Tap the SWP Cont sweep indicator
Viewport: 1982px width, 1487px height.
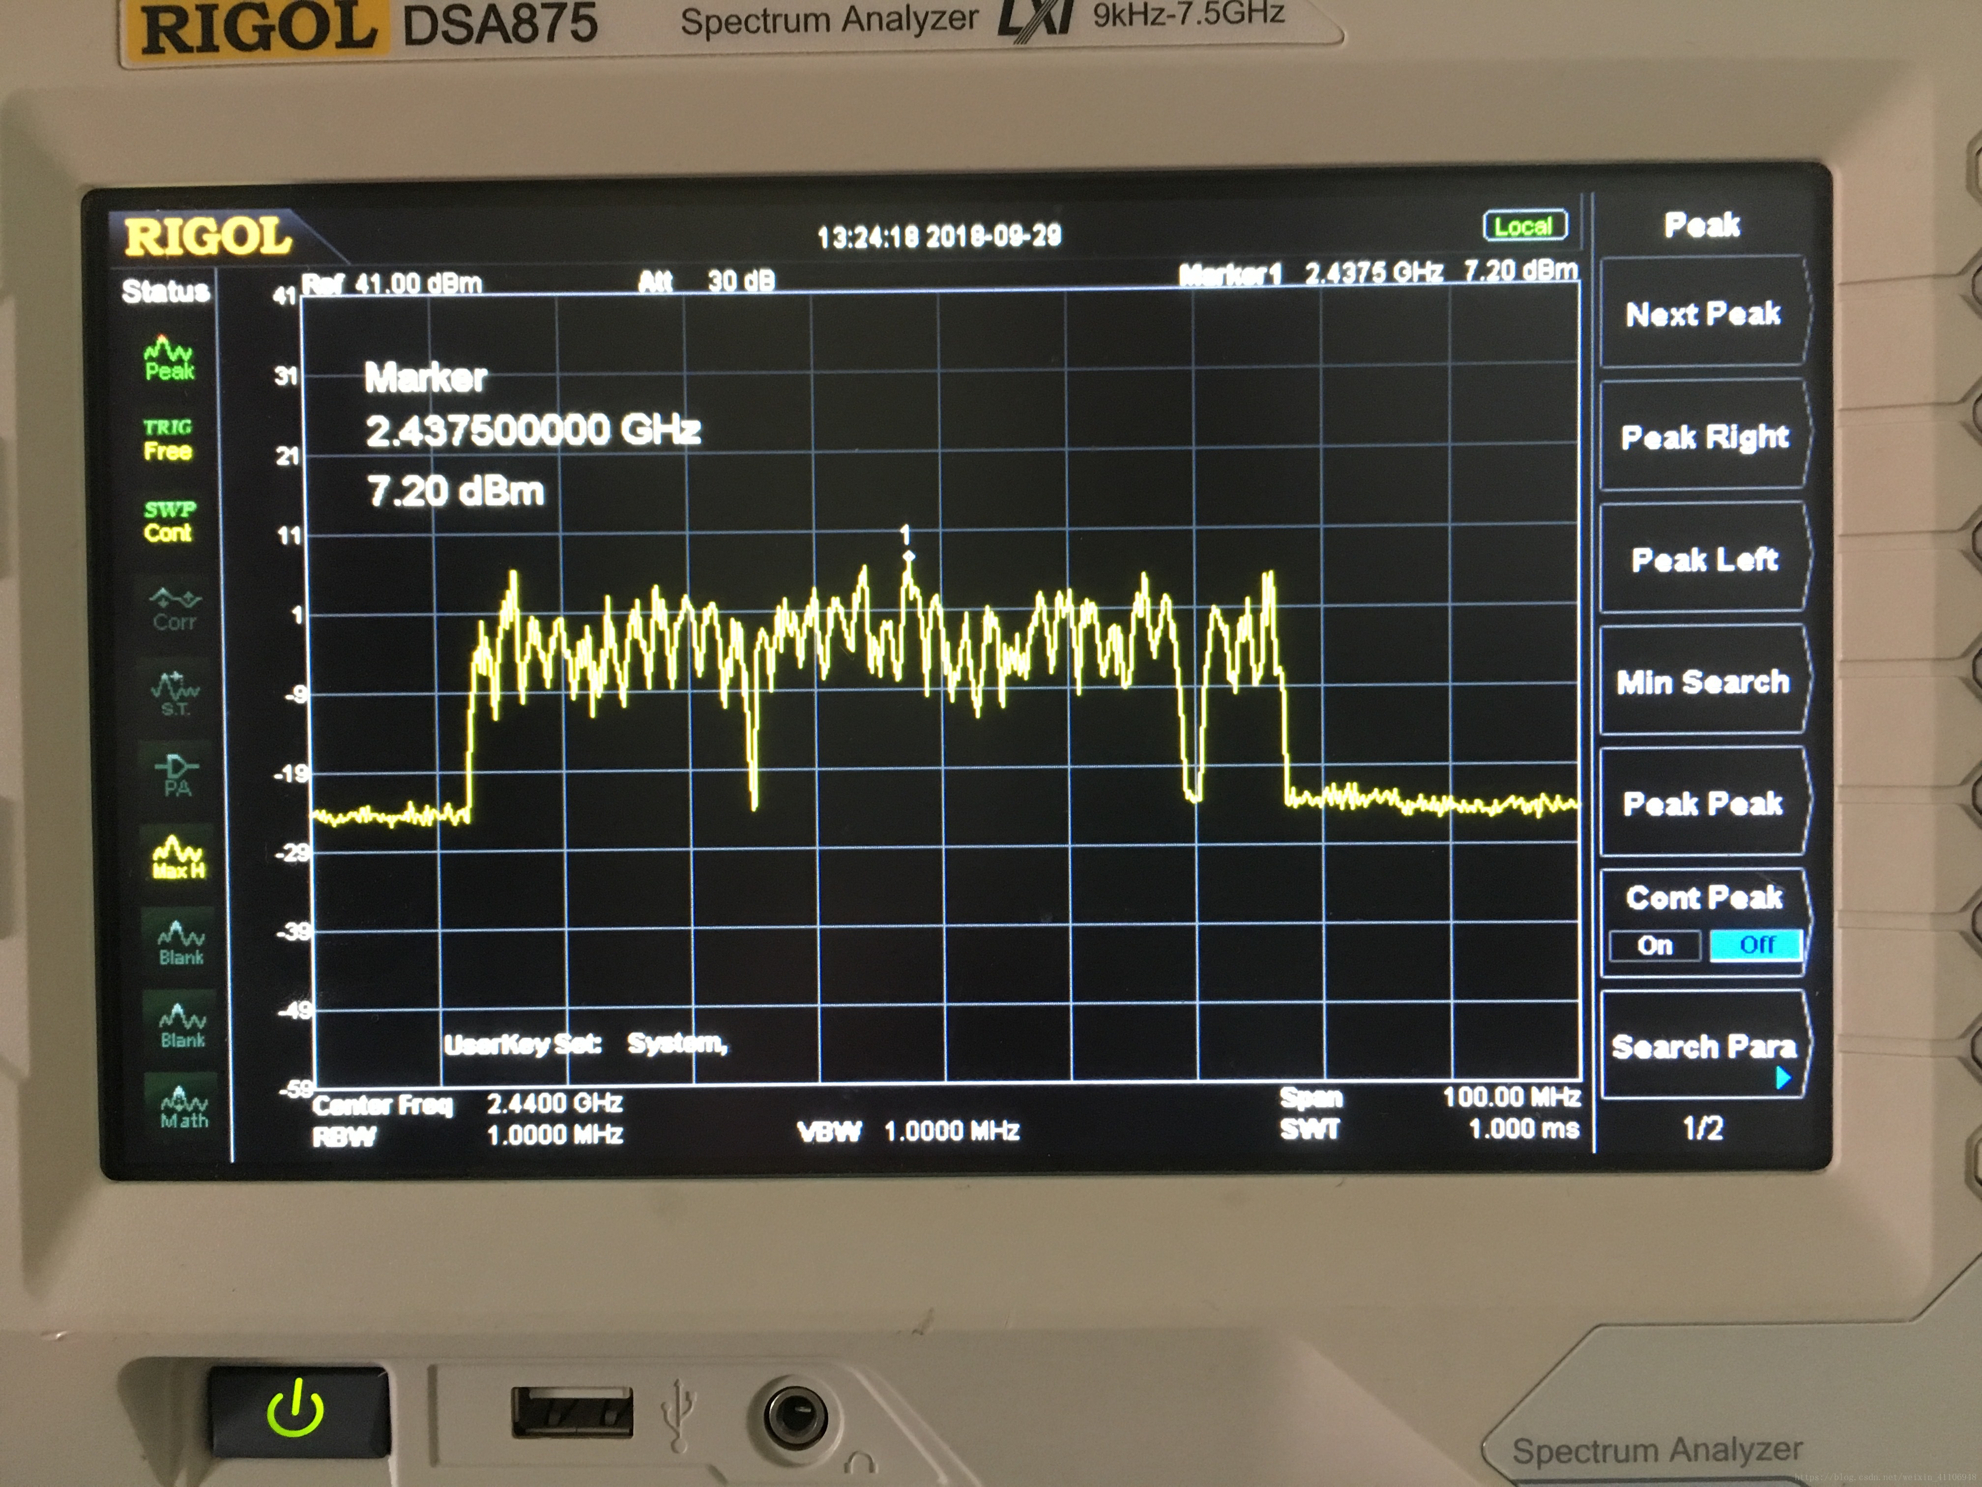point(169,521)
